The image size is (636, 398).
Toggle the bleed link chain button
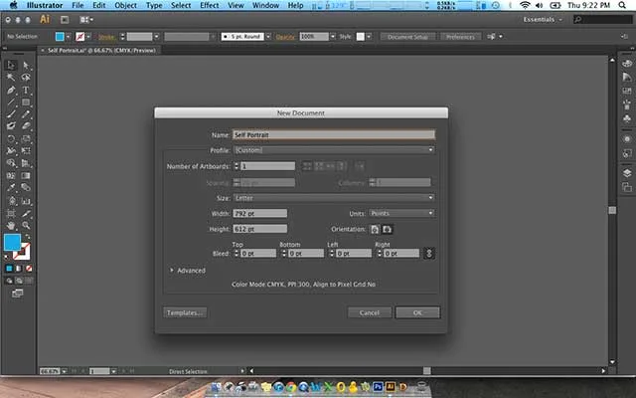point(428,254)
